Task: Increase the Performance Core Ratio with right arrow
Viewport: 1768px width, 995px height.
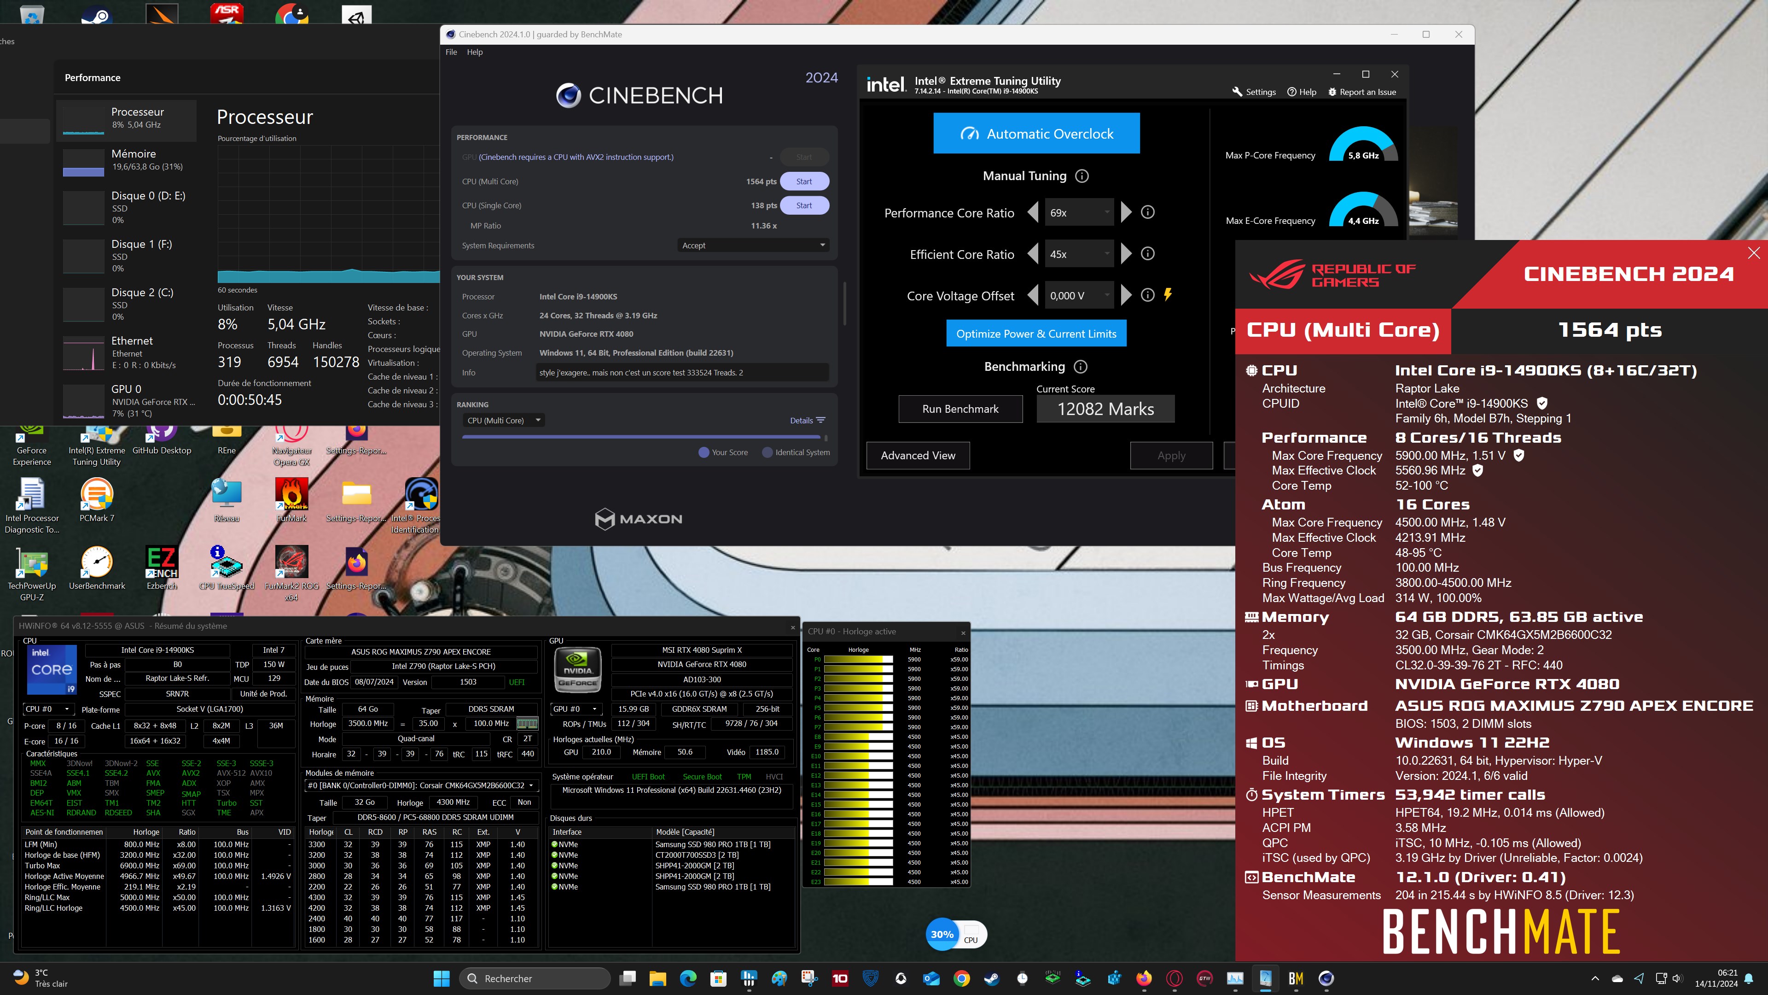Action: (1126, 212)
